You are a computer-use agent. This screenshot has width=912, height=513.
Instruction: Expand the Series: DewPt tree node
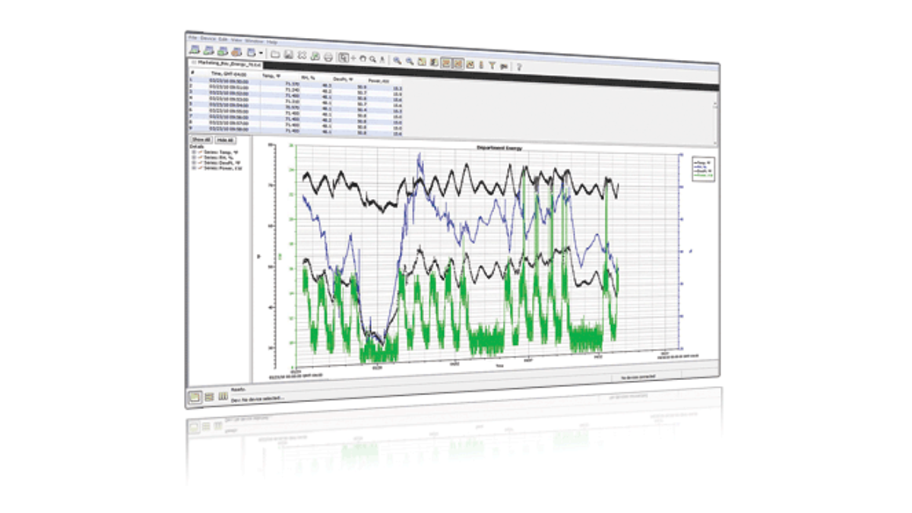tap(193, 162)
